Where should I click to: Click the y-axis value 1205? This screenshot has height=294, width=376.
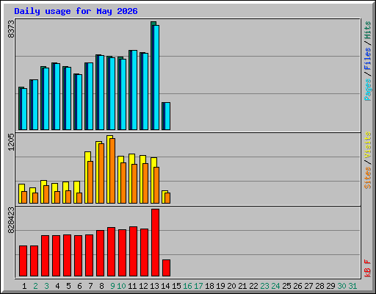[x=11, y=142]
